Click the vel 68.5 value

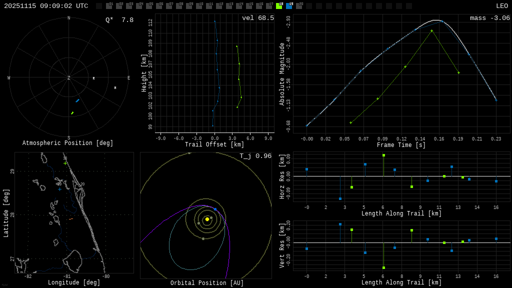(x=258, y=18)
